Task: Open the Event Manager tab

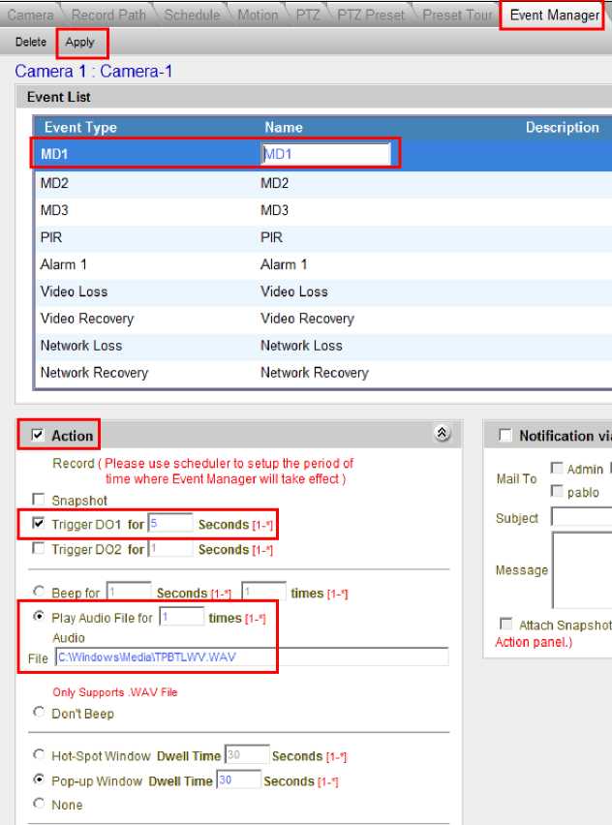Action: point(554,15)
